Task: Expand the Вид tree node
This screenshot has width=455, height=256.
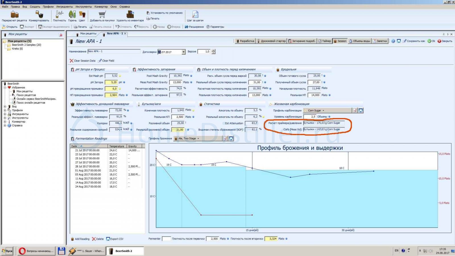Action: (x=5, y=106)
